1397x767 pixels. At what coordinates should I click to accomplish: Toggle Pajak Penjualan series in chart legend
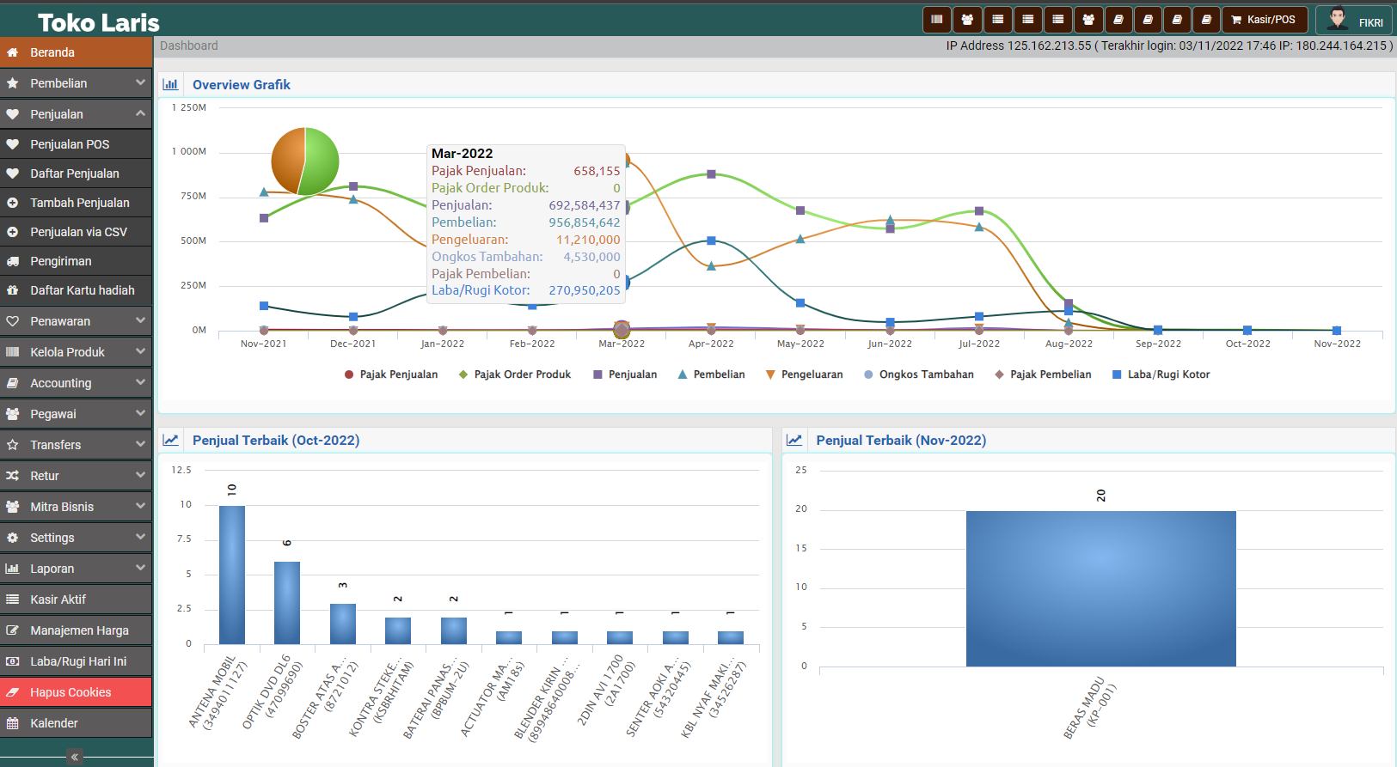391,374
